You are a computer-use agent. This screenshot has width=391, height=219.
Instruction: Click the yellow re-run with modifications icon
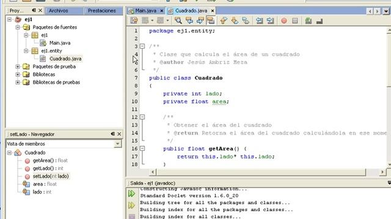click(x=132, y=205)
